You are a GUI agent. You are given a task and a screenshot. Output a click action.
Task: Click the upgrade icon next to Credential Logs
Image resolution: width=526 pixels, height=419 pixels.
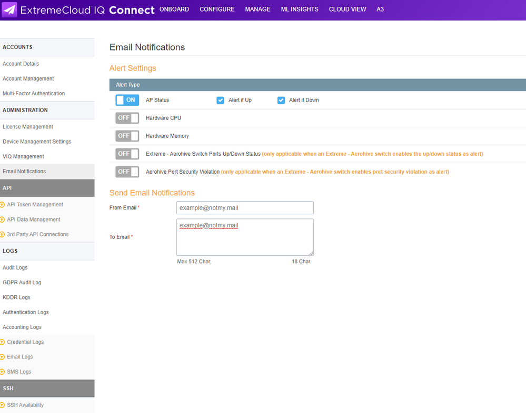(x=3, y=342)
